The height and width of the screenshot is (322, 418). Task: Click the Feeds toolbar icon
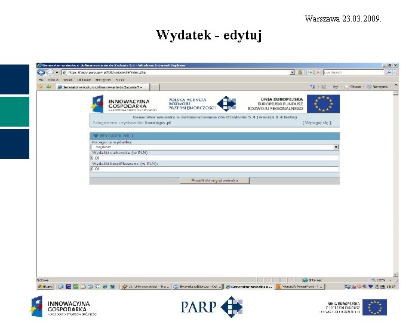pyautogui.click(x=324, y=87)
